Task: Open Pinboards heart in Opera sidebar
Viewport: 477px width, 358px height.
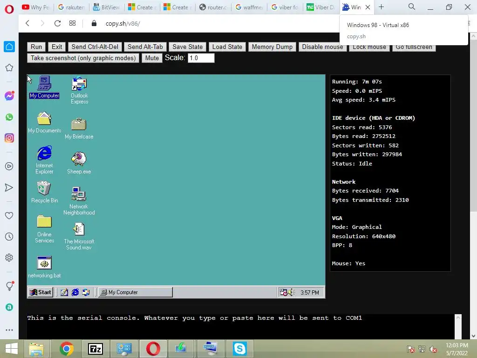Action: 9,215
